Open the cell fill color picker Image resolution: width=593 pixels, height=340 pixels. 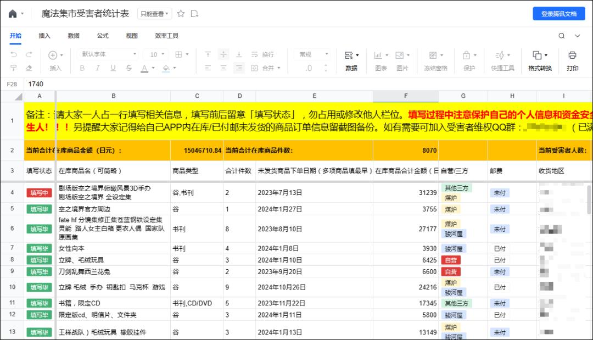click(x=166, y=68)
